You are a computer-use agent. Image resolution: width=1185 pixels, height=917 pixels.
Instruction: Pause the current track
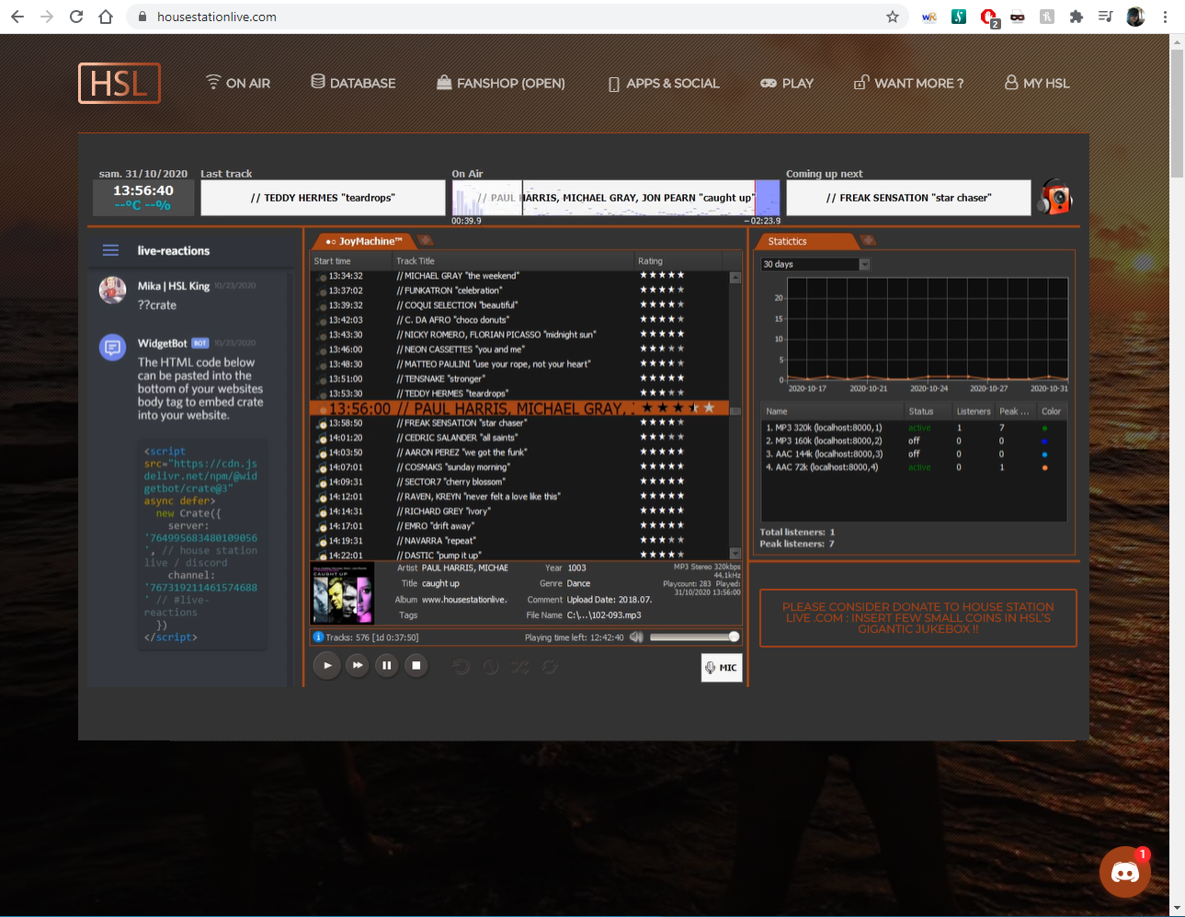387,665
